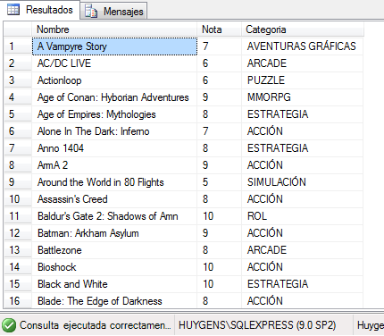Select row header number 16
This screenshot has width=384, height=336.
[x=18, y=301]
